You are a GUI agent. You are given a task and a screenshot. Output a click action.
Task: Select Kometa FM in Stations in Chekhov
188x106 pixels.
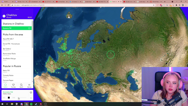click(16, 28)
